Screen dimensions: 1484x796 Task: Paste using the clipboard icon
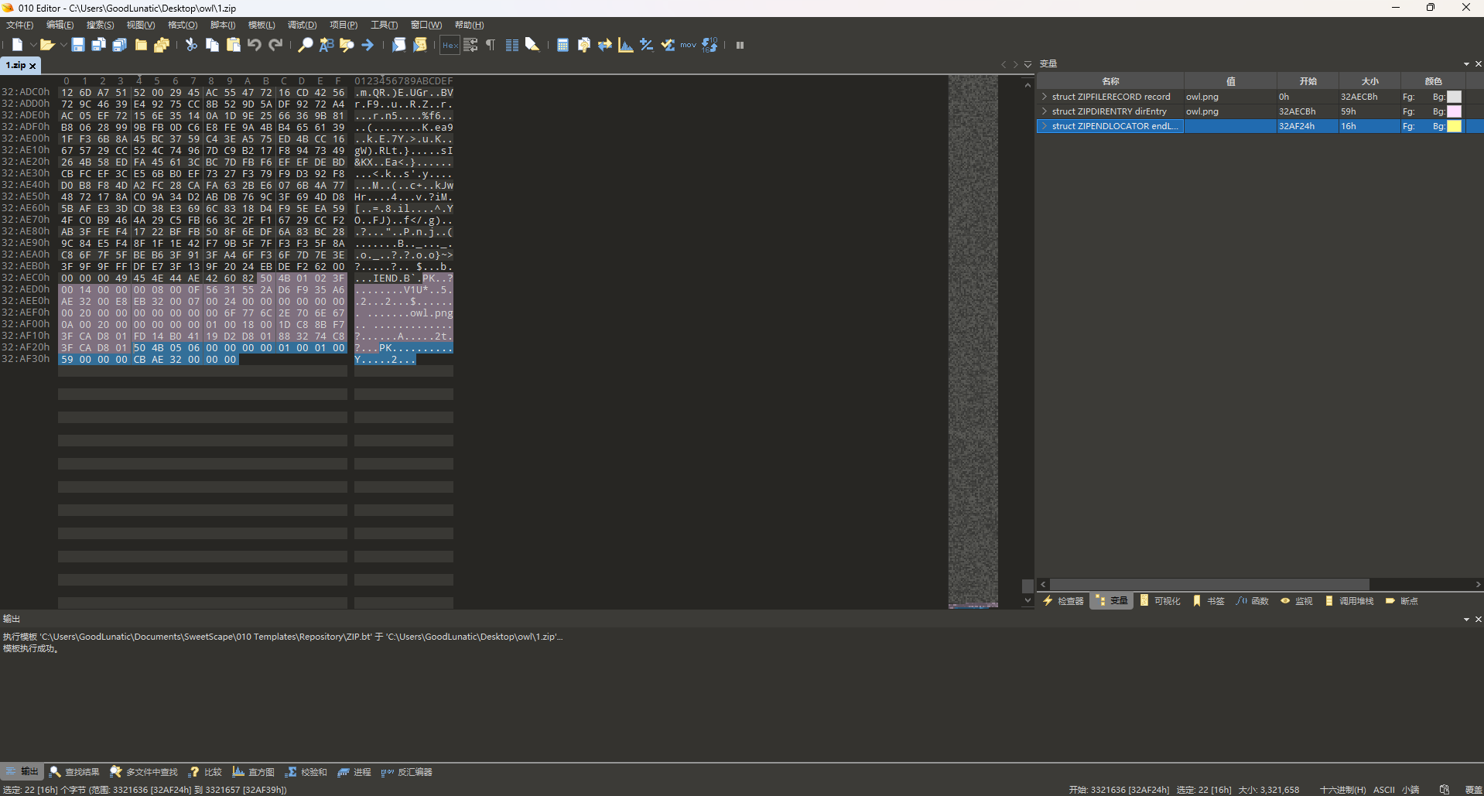(x=233, y=45)
